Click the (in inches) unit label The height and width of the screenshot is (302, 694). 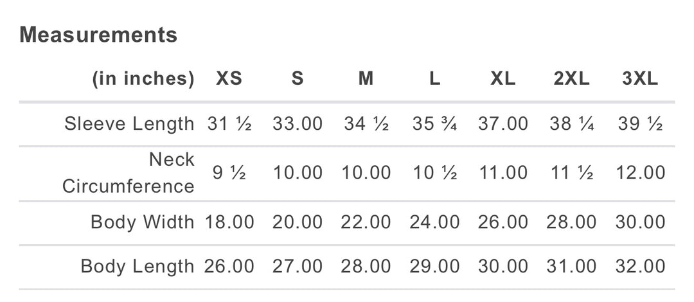click(143, 79)
